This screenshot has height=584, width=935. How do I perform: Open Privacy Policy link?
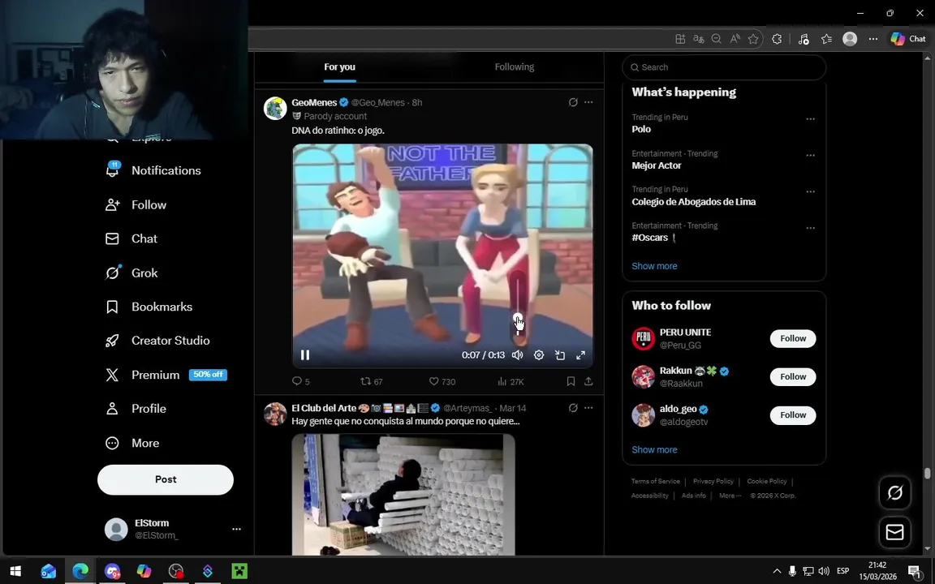click(x=713, y=482)
